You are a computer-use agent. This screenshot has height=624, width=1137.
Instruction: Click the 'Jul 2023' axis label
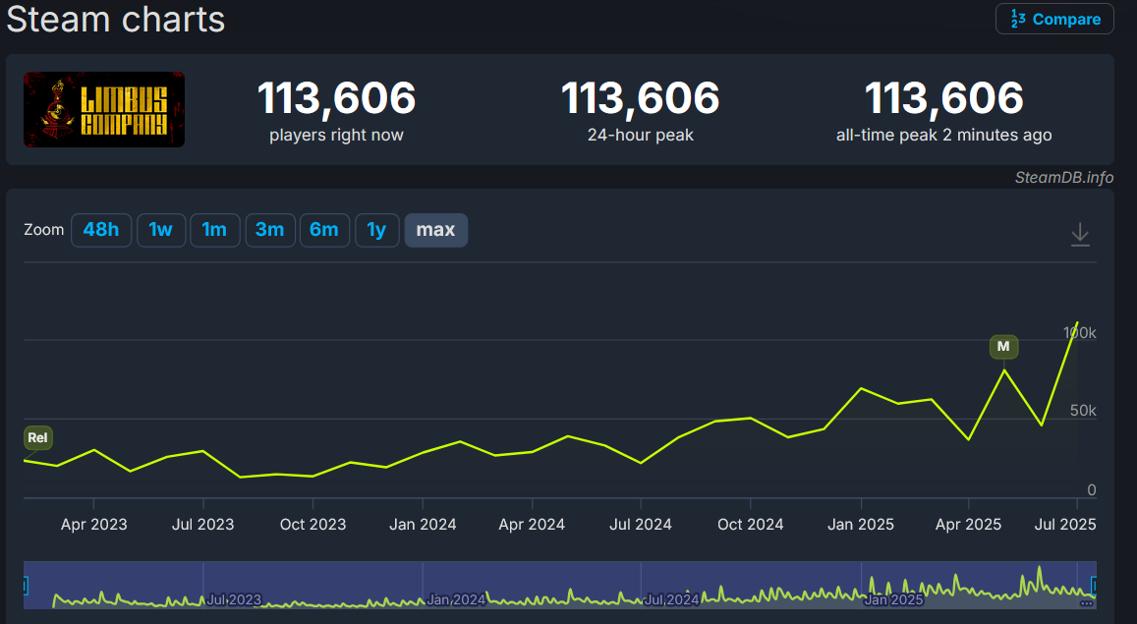pos(203,524)
